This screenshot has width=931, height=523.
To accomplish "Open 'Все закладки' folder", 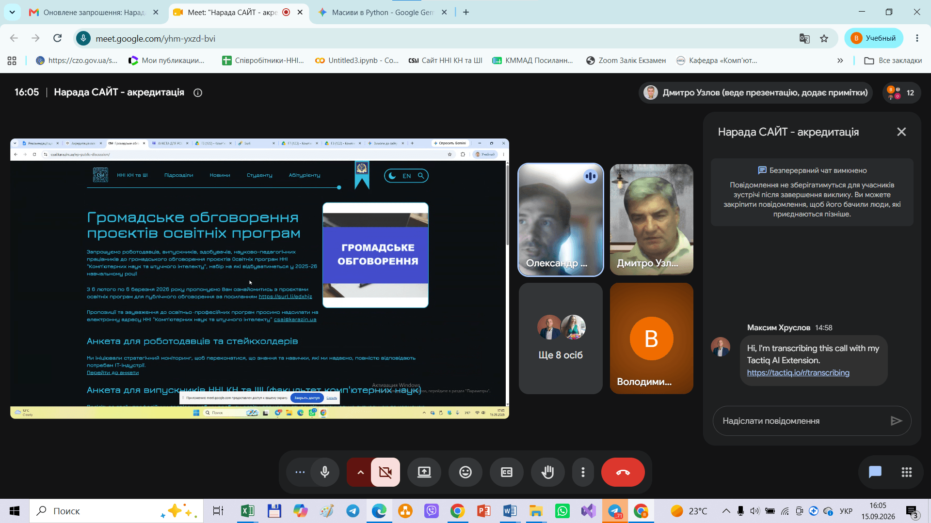I will coord(893,61).
